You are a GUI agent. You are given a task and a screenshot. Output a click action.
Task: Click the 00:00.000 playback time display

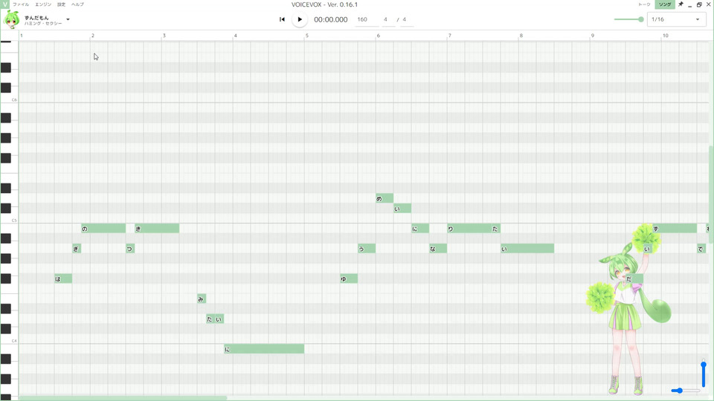330,19
